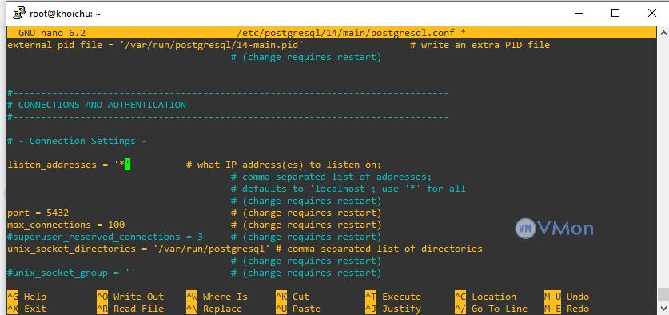The width and height of the screenshot is (669, 315).
Task: Click the M-U Undo shortcut
Action: click(x=567, y=297)
